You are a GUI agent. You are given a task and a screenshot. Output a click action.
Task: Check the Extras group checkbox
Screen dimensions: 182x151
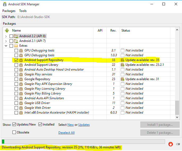[x=11, y=46]
